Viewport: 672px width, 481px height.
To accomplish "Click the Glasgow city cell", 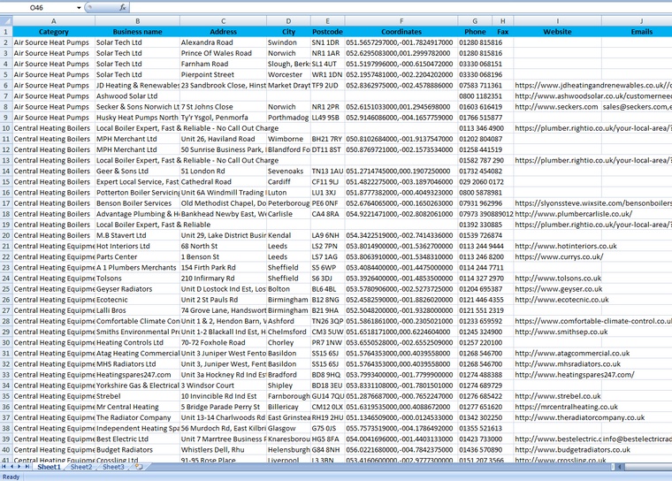I will pos(288,428).
